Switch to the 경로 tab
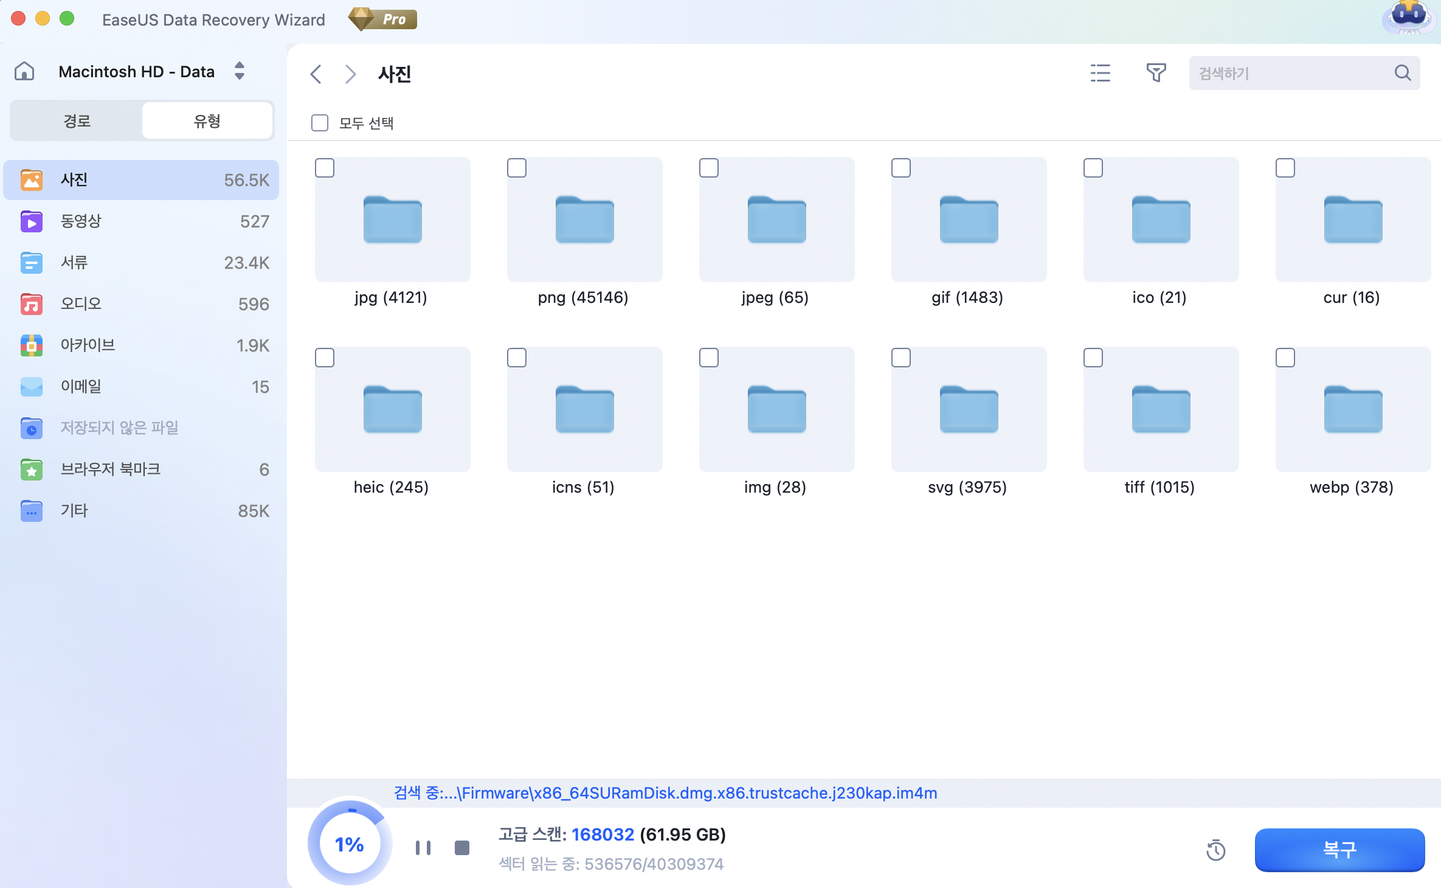This screenshot has width=1441, height=888. pos(75,120)
